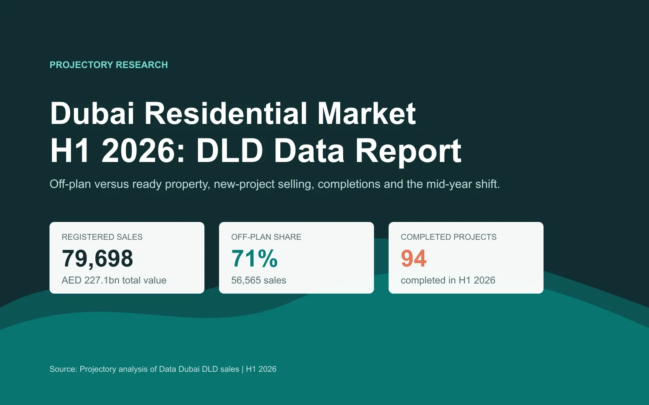Click the subtitle starting 'Off-plan versus ready property'
This screenshot has height=405, width=649.
[275, 184]
